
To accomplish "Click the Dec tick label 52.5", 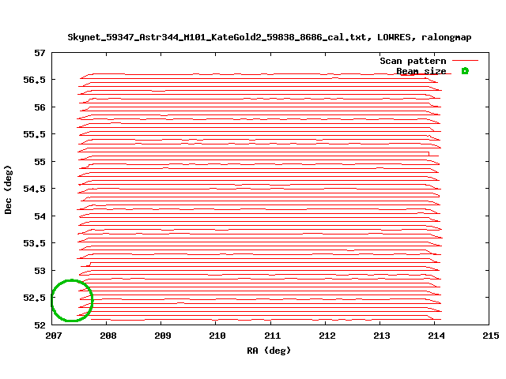I will [x=34, y=298].
